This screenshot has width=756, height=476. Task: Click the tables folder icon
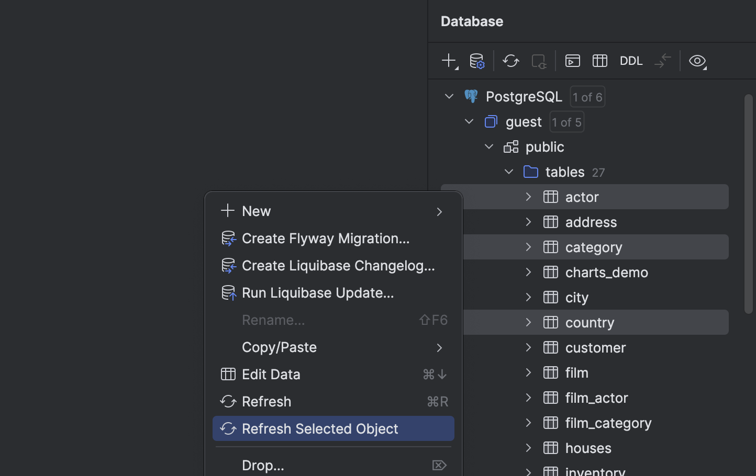tap(530, 172)
